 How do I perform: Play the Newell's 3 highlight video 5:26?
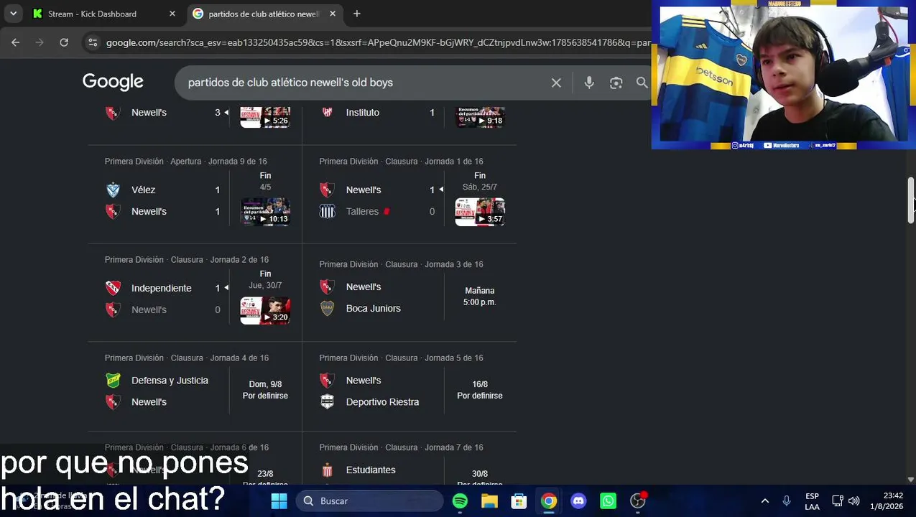(265, 116)
